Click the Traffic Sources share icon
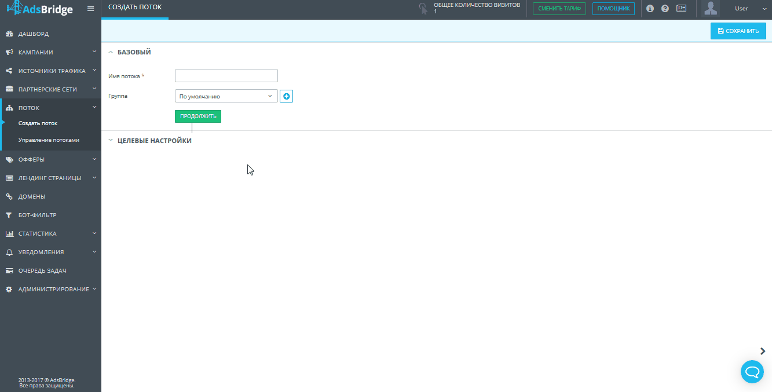The width and height of the screenshot is (772, 392). (x=9, y=71)
